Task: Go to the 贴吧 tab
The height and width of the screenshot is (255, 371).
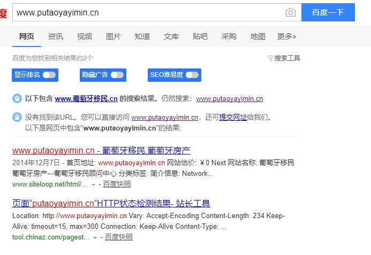Action: click(200, 37)
